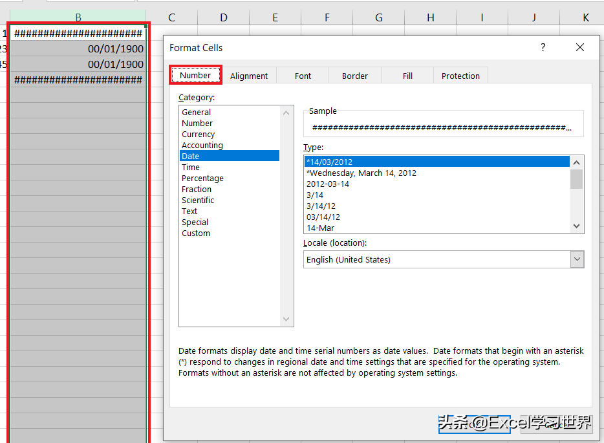
Task: Select column D header
Action: 224,17
